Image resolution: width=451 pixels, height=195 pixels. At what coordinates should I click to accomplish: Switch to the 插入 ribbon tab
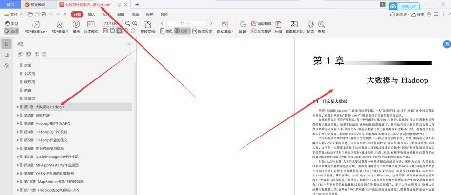tap(91, 14)
